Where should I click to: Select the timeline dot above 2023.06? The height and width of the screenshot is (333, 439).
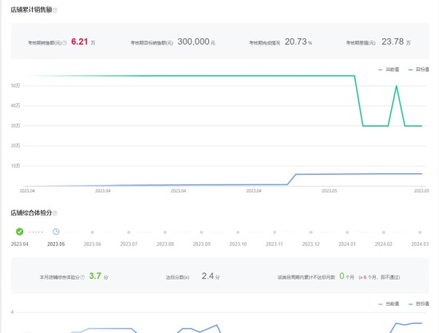(x=93, y=232)
